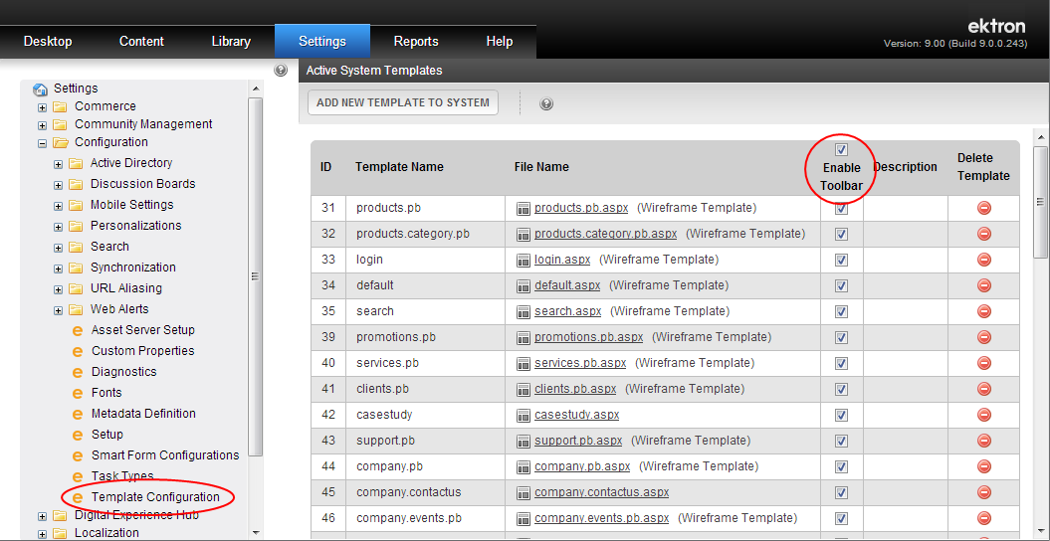Expand the Personalizations folder
The width and height of the screenshot is (1050, 541).
(x=59, y=227)
